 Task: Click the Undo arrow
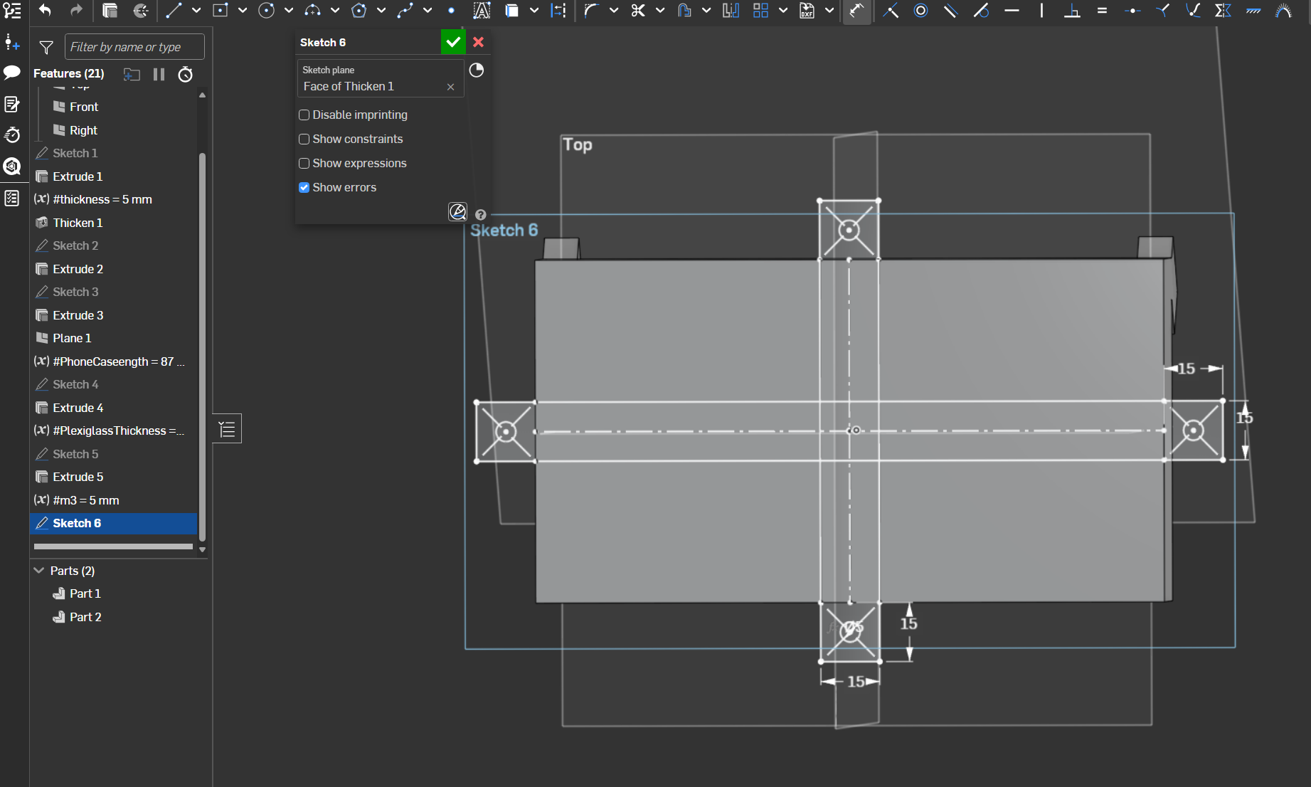[45, 11]
